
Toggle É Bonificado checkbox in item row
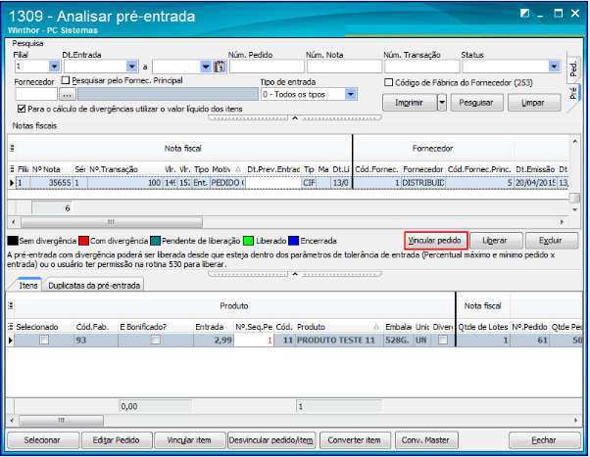coord(155,341)
